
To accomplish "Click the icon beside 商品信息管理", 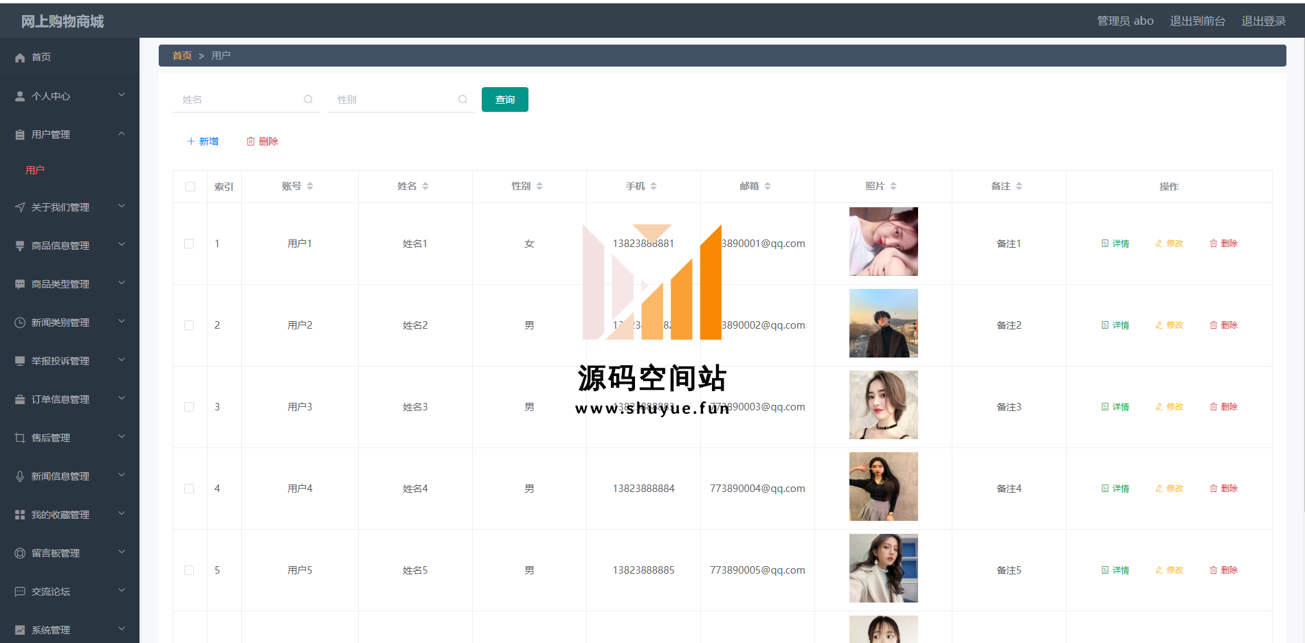I will click(20, 246).
